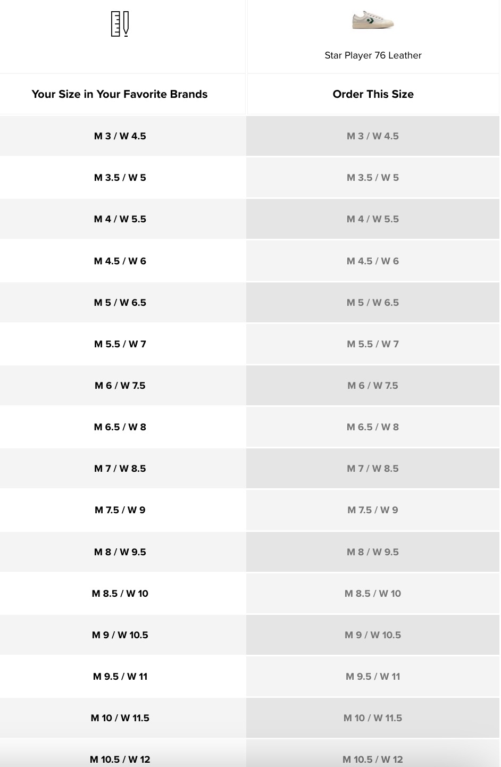Image resolution: width=501 pixels, height=767 pixels.
Task: Choose M 8.5 / W 10 under Order This Size
Action: (x=373, y=594)
